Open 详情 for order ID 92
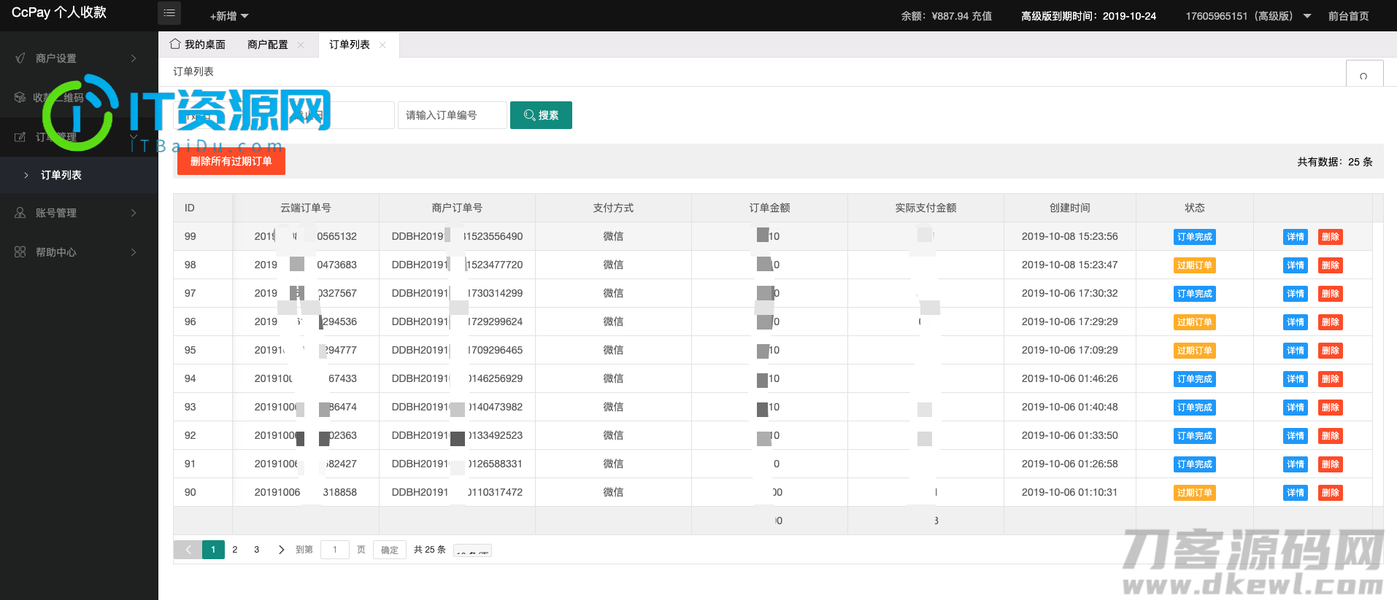 1296,436
